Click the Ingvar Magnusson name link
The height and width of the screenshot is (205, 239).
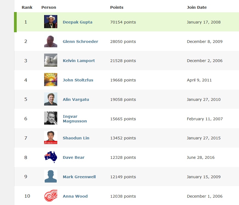pyautogui.click(x=75, y=119)
